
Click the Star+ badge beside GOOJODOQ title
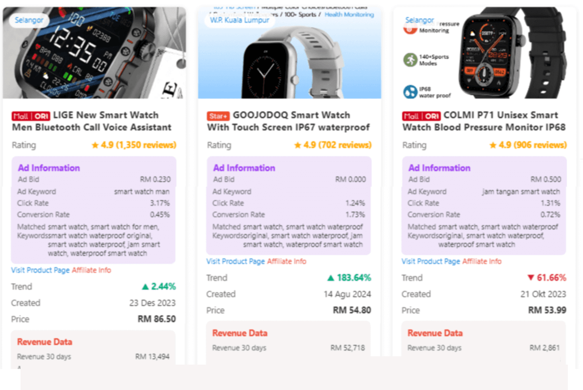tap(218, 116)
